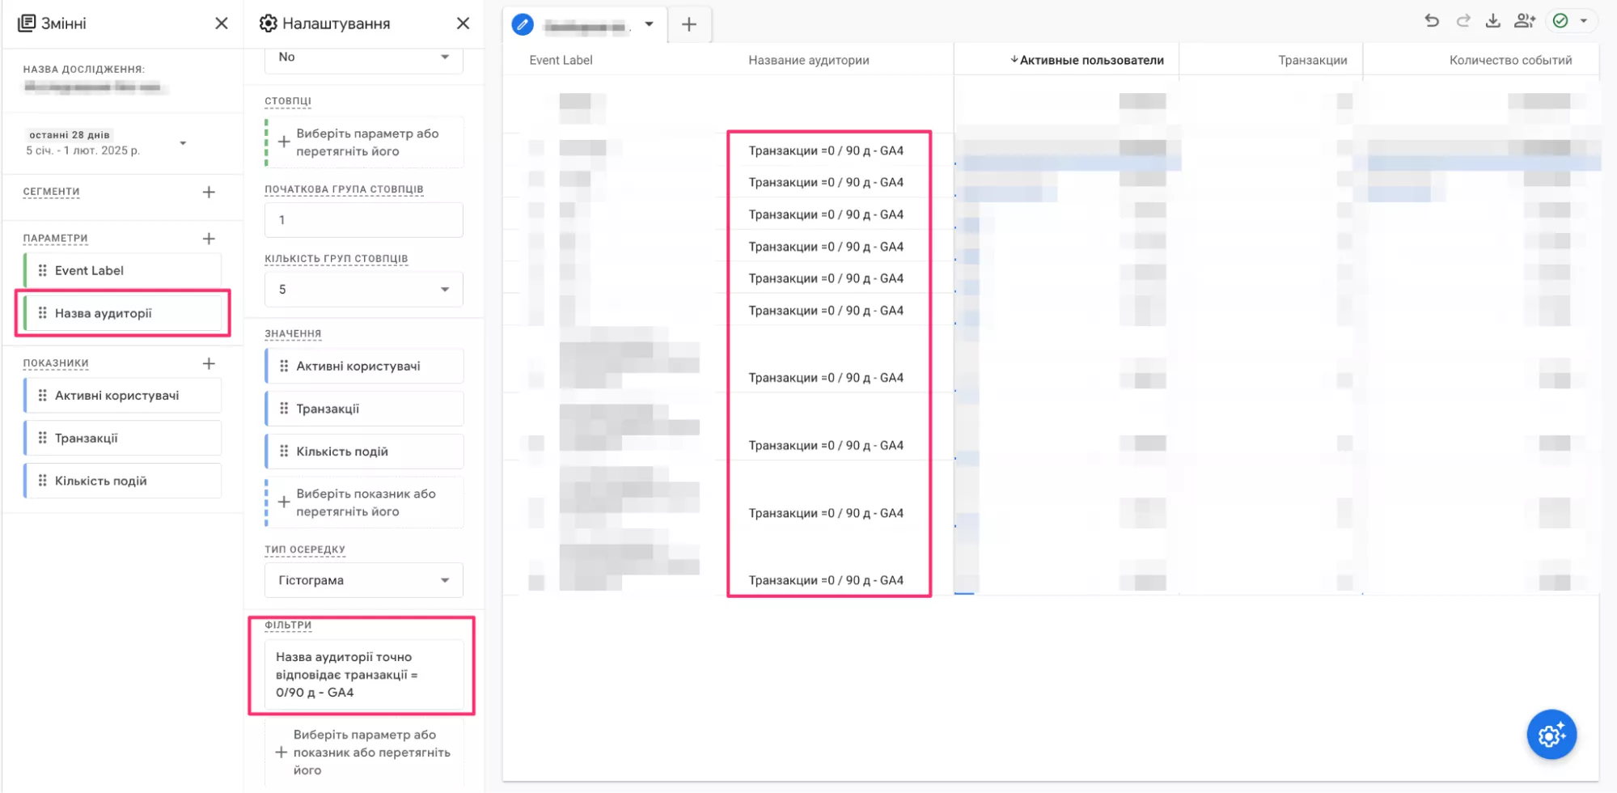Expand the date range dropdown
Screen dimensions: 1617x793
click(x=183, y=143)
